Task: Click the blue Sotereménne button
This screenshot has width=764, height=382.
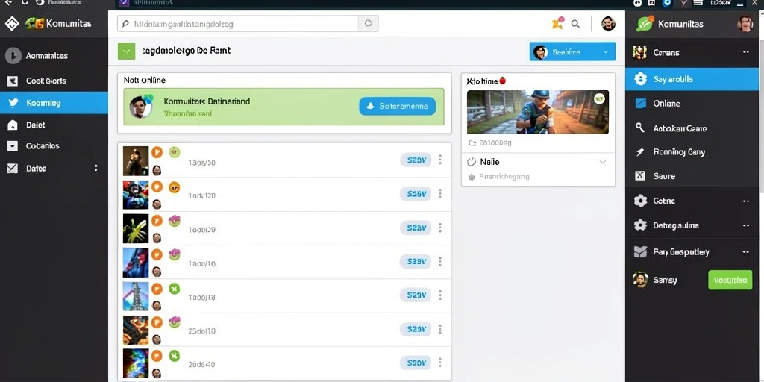Action: coord(398,106)
